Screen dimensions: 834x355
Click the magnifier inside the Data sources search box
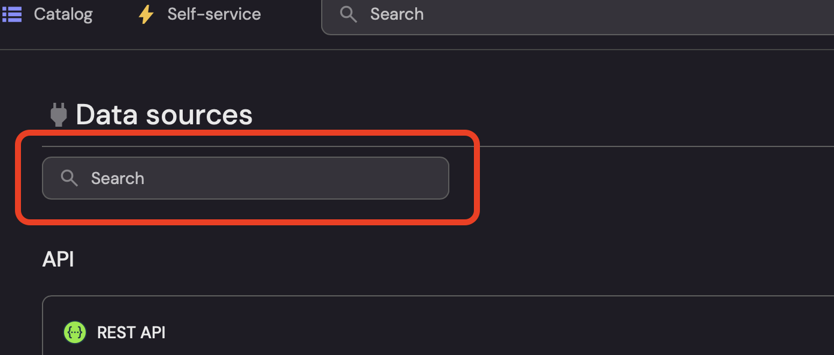pyautogui.click(x=69, y=177)
